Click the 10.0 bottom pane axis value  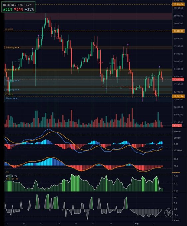(x=176, y=198)
